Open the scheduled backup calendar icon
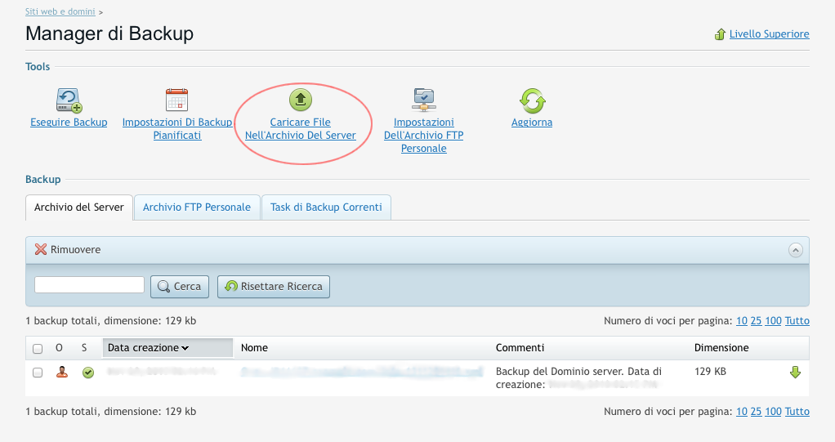Image resolution: width=835 pixels, height=442 pixels. pos(176,100)
